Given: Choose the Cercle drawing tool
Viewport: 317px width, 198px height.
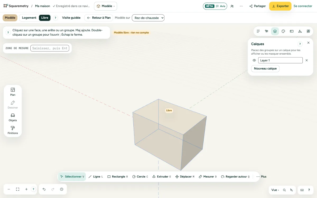Looking at the screenshot, I should [x=140, y=177].
